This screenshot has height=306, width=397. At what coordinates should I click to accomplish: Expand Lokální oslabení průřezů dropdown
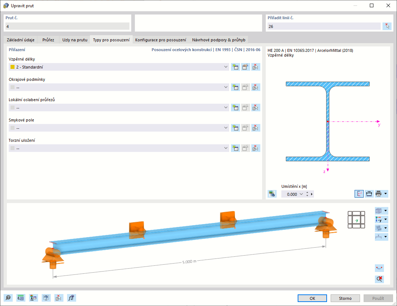click(x=226, y=108)
